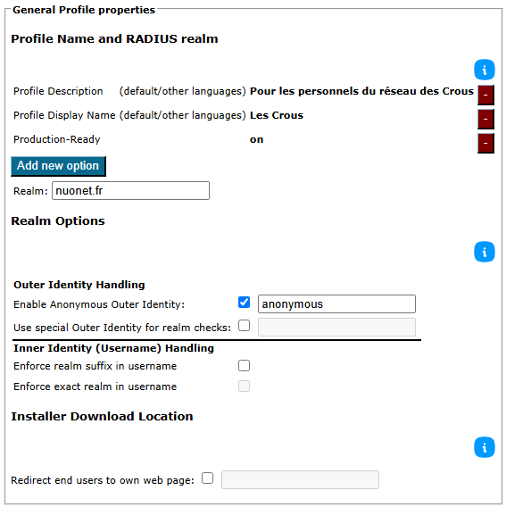Focus the Realm input field

pyautogui.click(x=130, y=191)
